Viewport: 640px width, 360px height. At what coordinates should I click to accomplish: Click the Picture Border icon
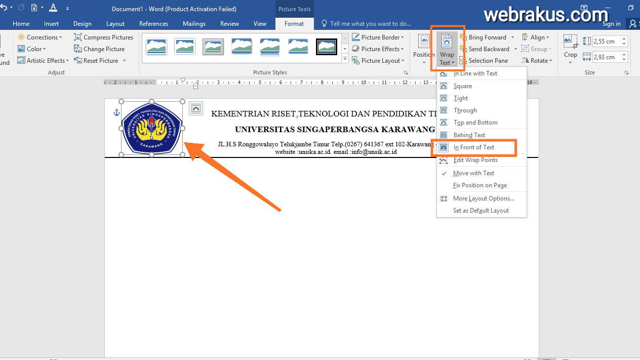coord(356,36)
